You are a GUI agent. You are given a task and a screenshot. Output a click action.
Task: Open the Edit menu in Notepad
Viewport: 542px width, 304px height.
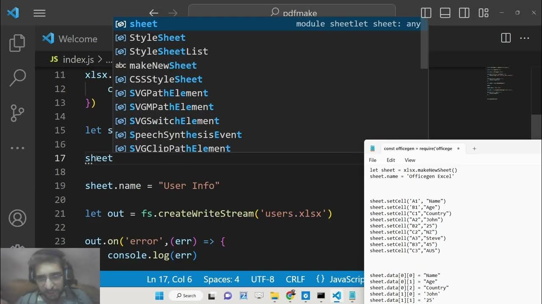coord(390,160)
